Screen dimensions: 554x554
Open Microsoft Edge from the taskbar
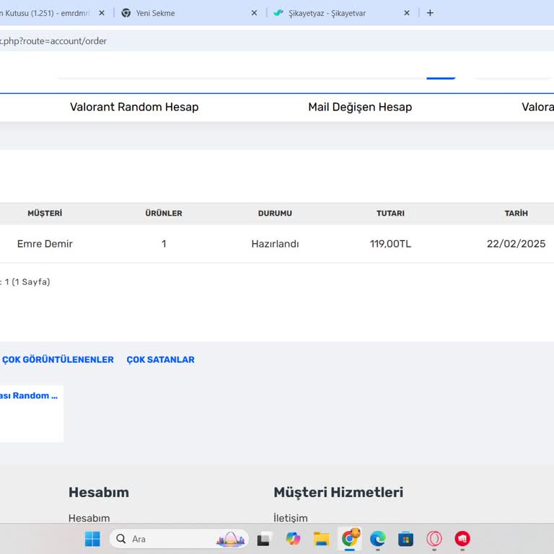point(378,539)
